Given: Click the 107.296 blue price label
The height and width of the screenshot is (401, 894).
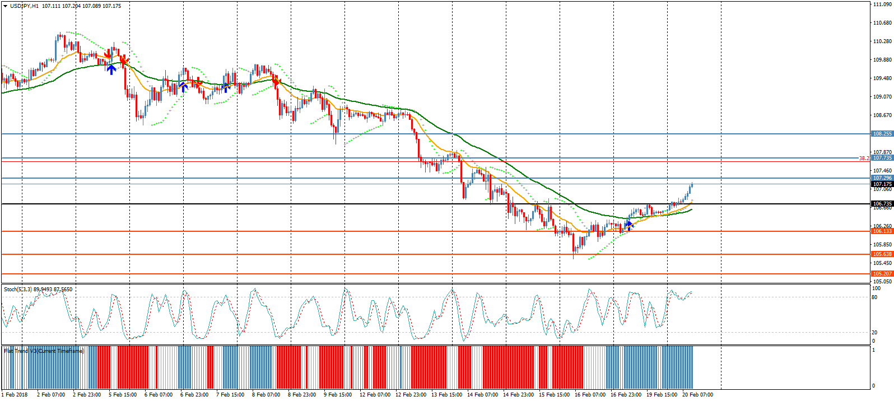Looking at the screenshot, I should point(882,178).
